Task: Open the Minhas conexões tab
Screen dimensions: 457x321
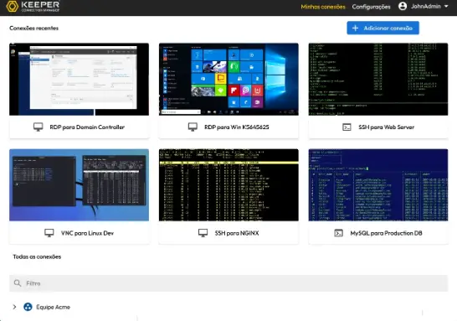Action: tap(323, 7)
